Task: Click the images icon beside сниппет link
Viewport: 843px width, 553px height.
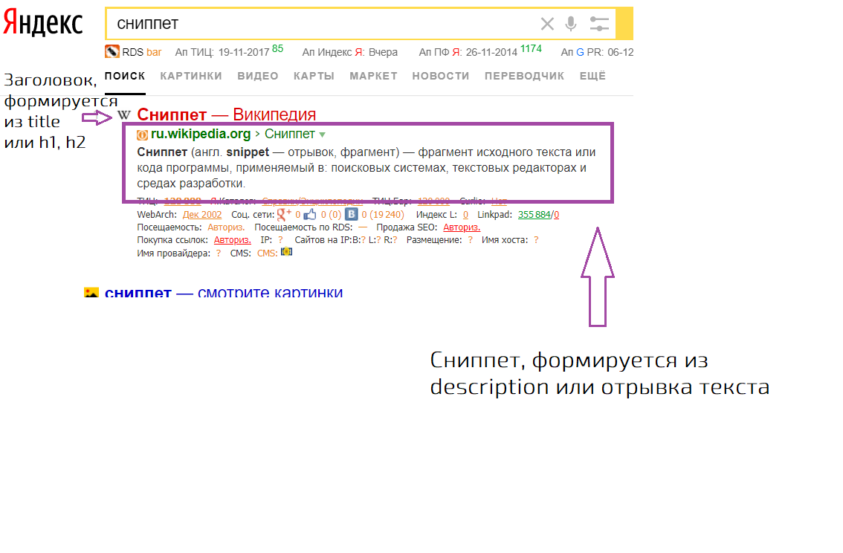Action: pyautogui.click(x=91, y=293)
